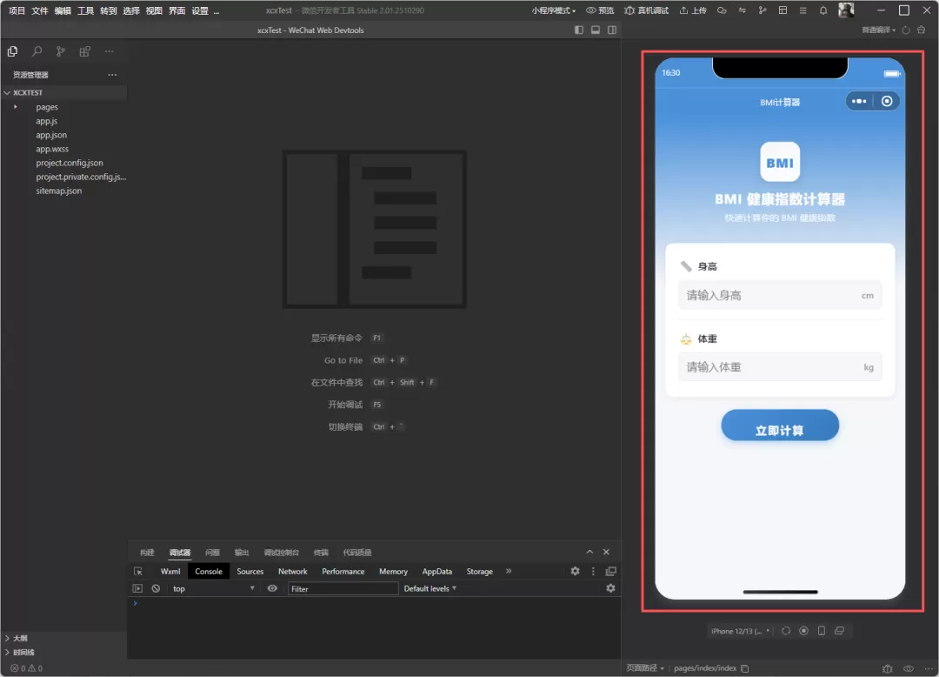The height and width of the screenshot is (677, 939).
Task: Toggle the left sidebar layout icon
Action: coord(578,30)
